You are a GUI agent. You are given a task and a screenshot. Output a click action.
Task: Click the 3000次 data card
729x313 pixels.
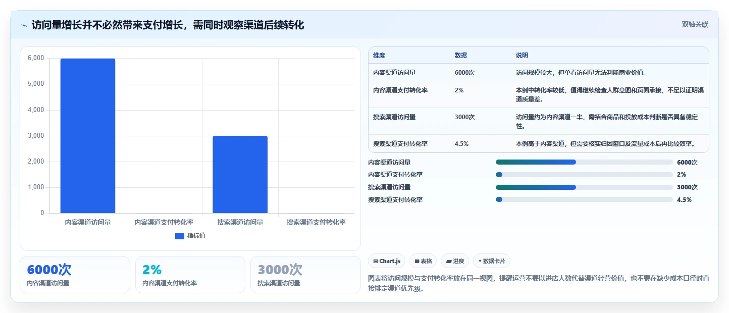305,275
